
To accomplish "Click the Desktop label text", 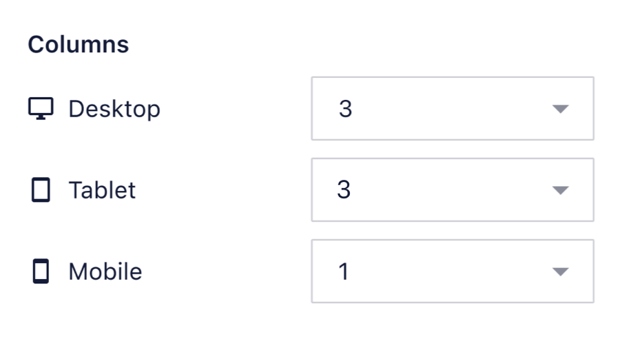I will coord(114,109).
